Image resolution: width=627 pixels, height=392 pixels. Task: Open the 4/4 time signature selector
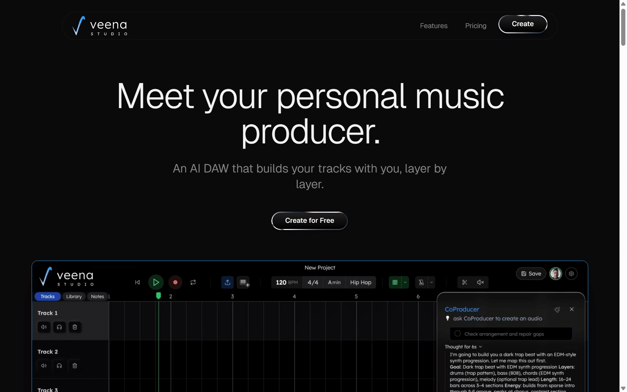coord(313,282)
